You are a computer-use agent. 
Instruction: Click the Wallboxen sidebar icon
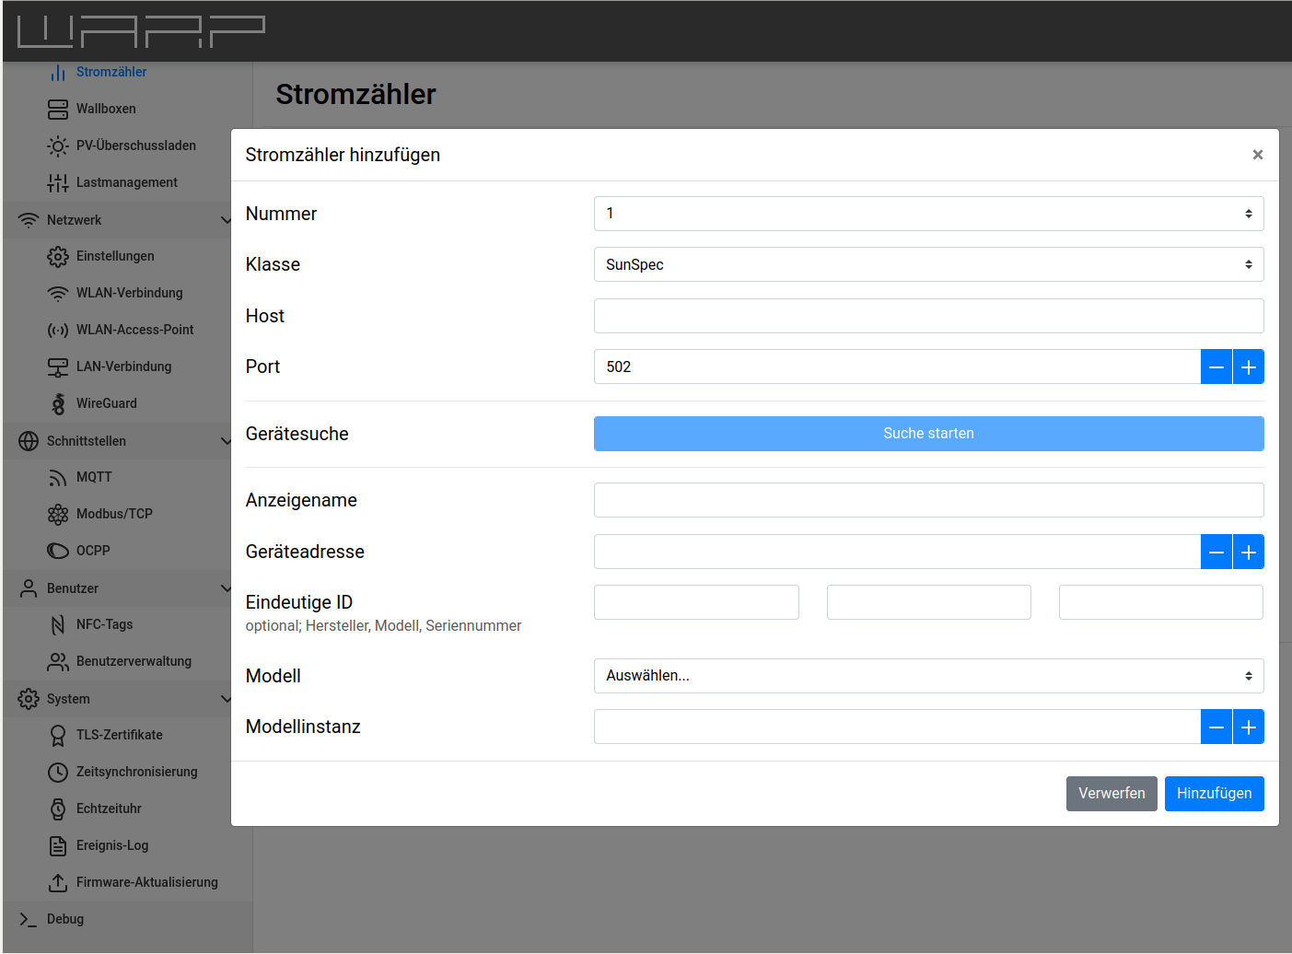57,110
